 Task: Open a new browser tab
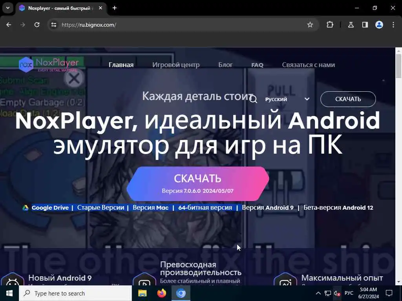pyautogui.click(x=115, y=8)
